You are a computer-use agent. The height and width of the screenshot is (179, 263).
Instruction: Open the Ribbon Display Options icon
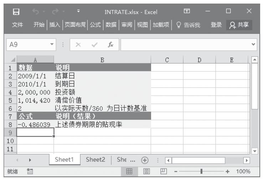coord(187,12)
